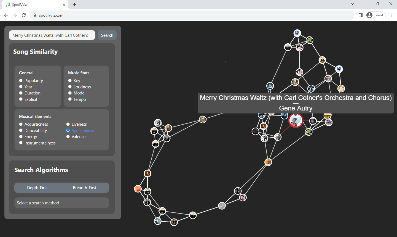Click the solid orange song node
The width and height of the screenshot is (397, 237).
tap(138, 189)
